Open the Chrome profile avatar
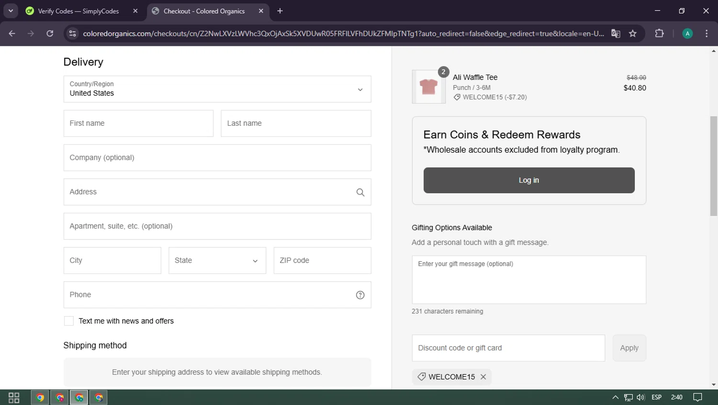The height and width of the screenshot is (405, 718). [687, 33]
